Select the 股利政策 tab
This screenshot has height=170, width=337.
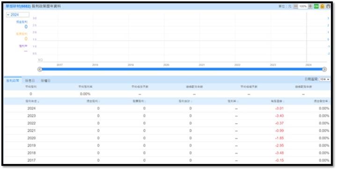[13, 81]
